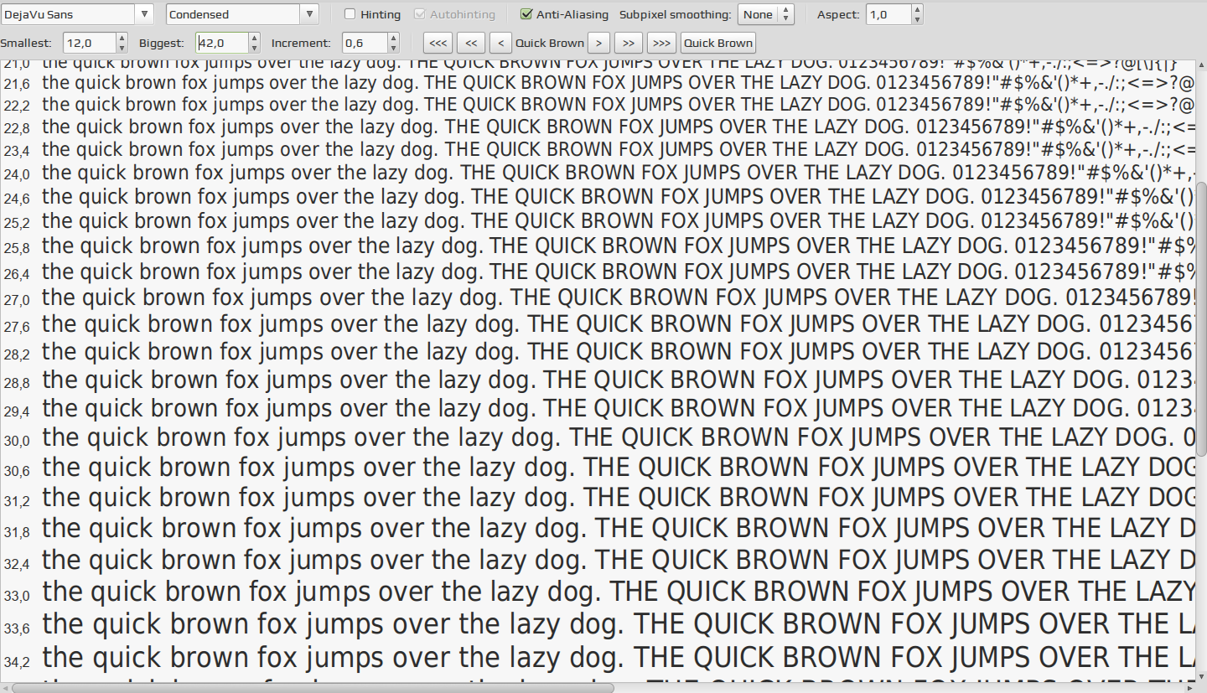
Task: Click the >> fast forward button
Action: [x=629, y=43]
